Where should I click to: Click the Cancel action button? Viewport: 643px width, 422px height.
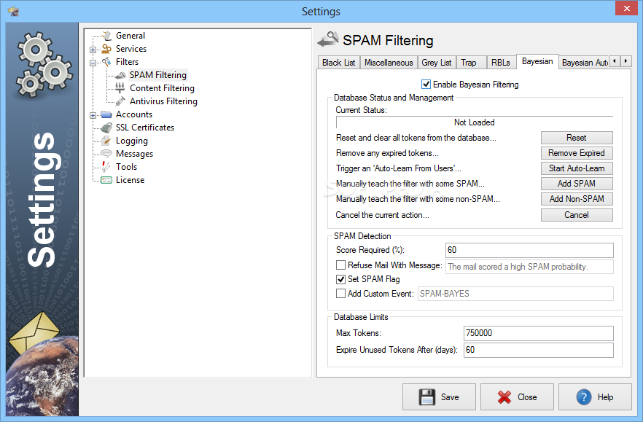(577, 215)
